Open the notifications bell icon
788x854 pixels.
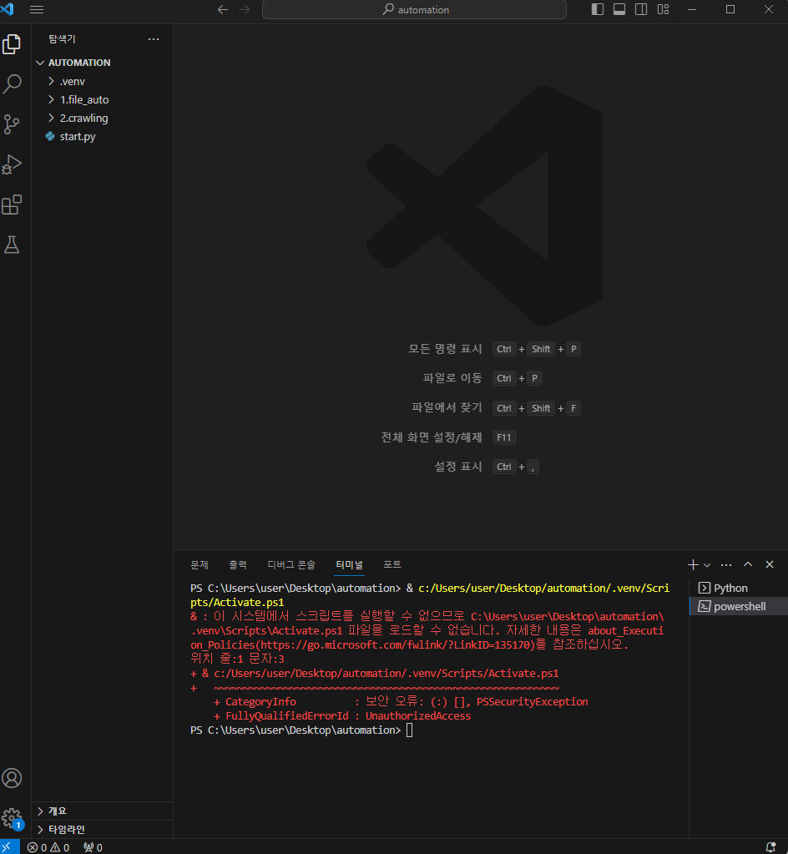click(770, 847)
